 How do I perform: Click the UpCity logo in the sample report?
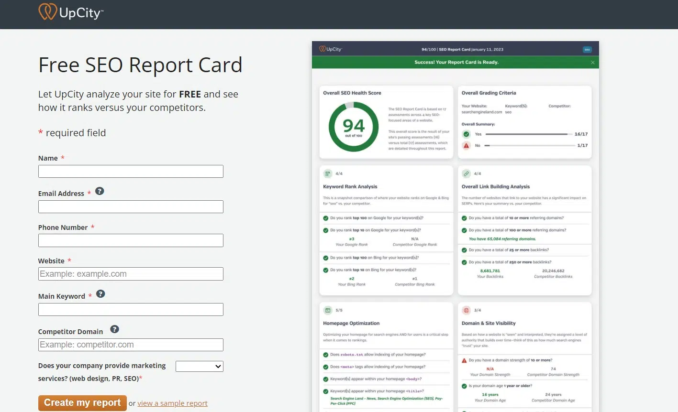pos(331,49)
